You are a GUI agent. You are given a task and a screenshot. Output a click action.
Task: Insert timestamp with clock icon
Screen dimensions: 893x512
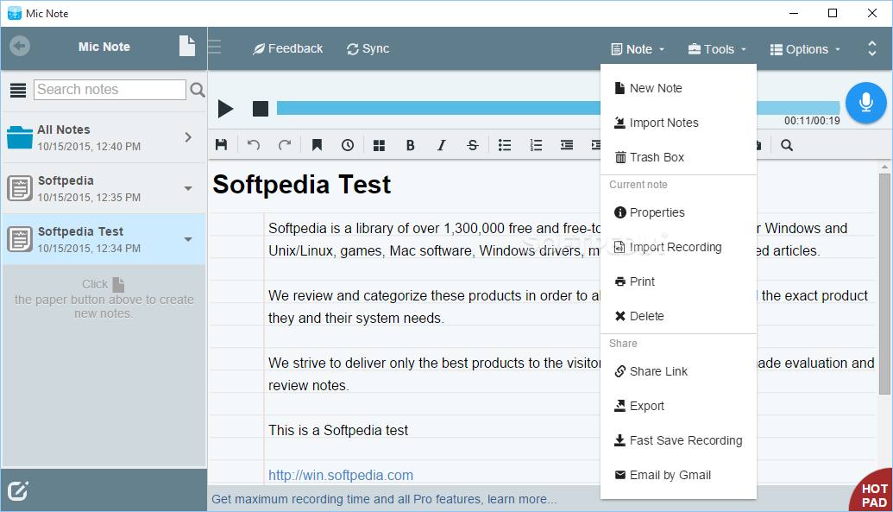pyautogui.click(x=348, y=145)
